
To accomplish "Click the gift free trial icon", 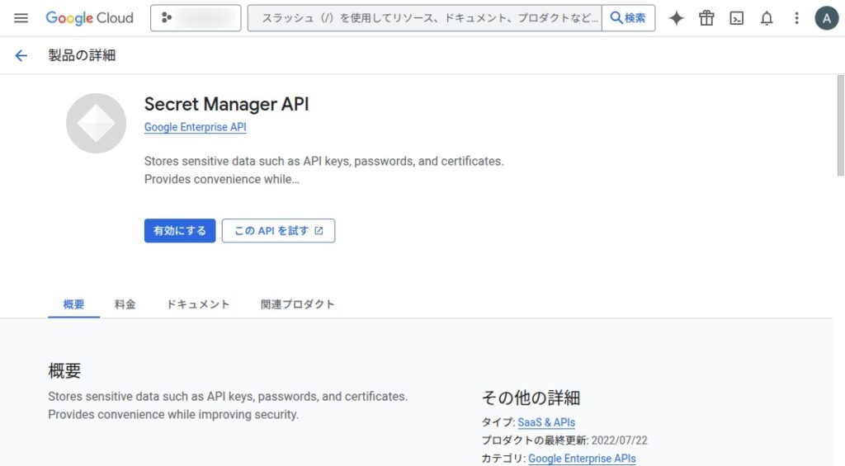I will (x=706, y=18).
